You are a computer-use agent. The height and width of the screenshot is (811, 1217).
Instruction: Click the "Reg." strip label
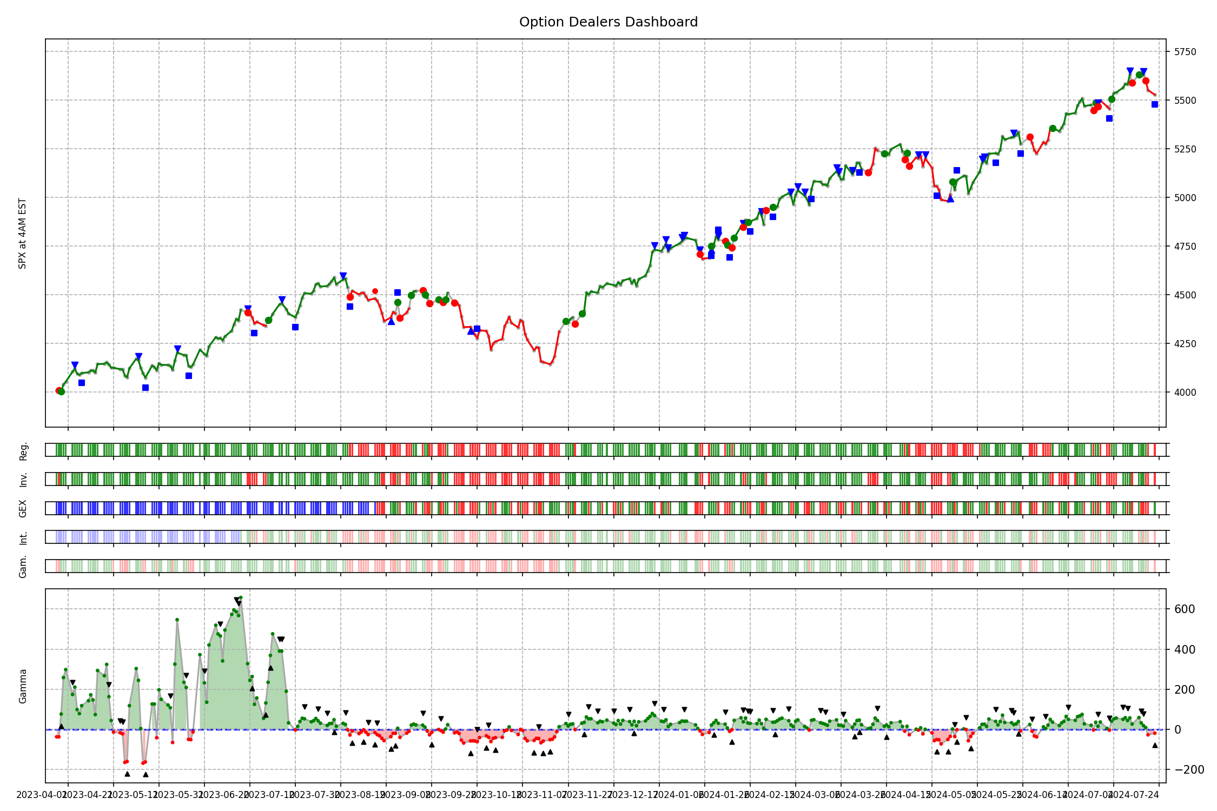23,450
